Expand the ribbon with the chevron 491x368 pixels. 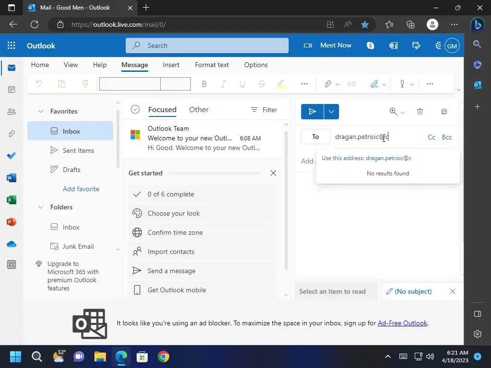coord(459,90)
